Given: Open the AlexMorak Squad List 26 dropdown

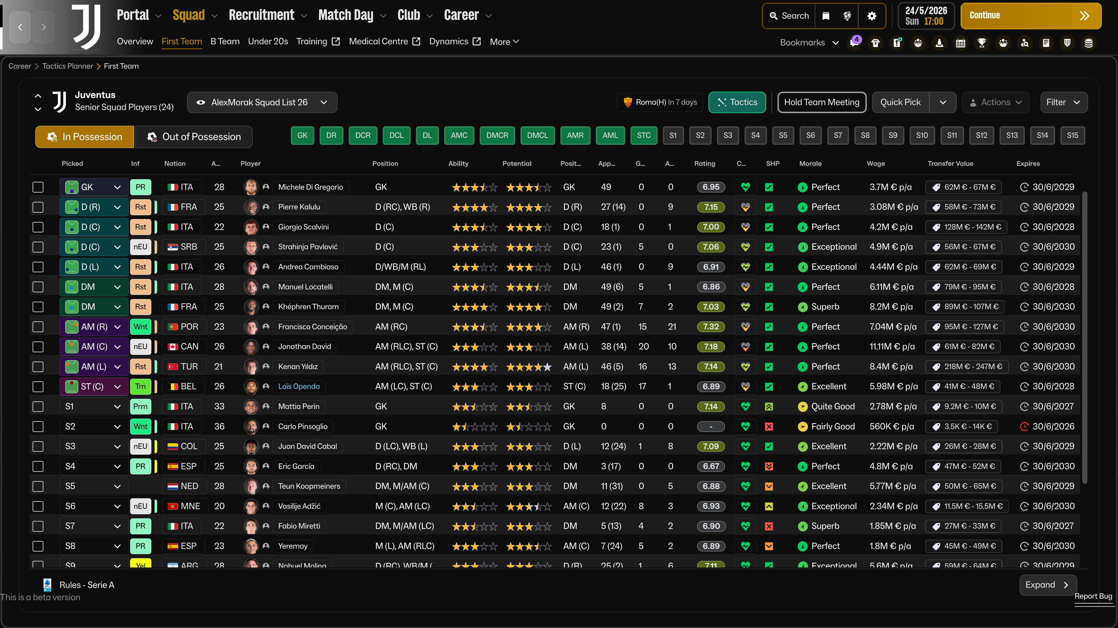Looking at the screenshot, I should click(x=262, y=102).
